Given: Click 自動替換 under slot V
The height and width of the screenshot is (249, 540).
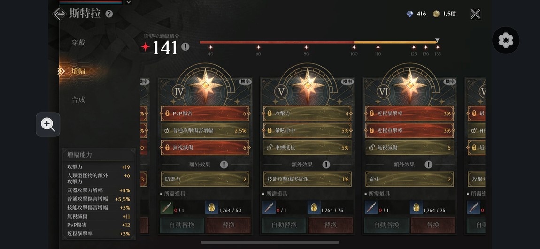Looking at the screenshot, I should 284,225.
